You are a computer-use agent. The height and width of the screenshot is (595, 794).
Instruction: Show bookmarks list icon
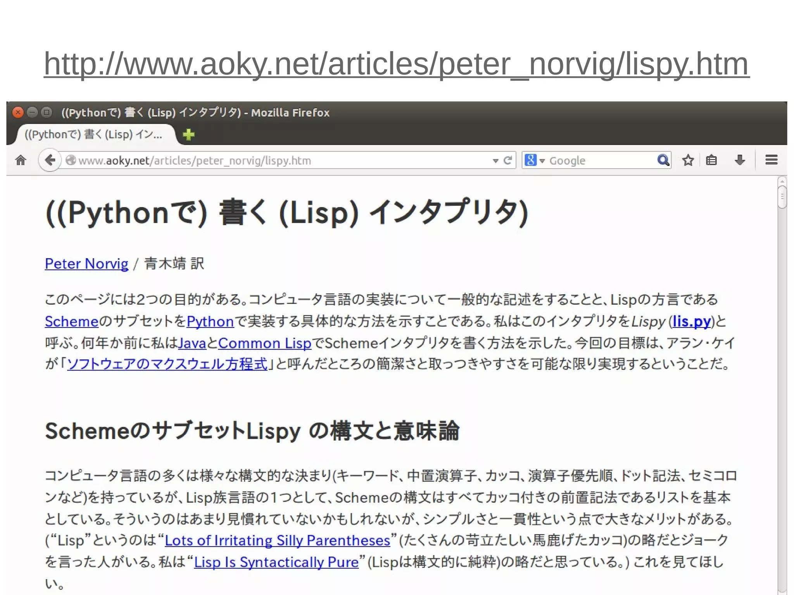(711, 160)
